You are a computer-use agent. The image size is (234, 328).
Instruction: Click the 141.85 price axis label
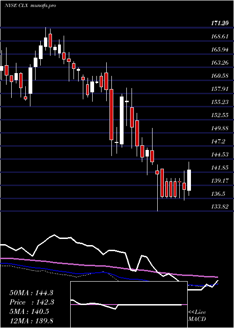point(220,168)
